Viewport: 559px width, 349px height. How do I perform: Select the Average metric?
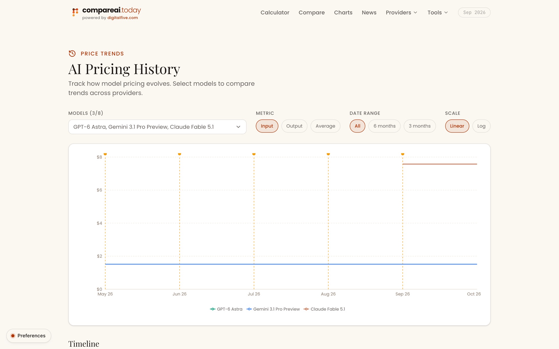click(325, 126)
